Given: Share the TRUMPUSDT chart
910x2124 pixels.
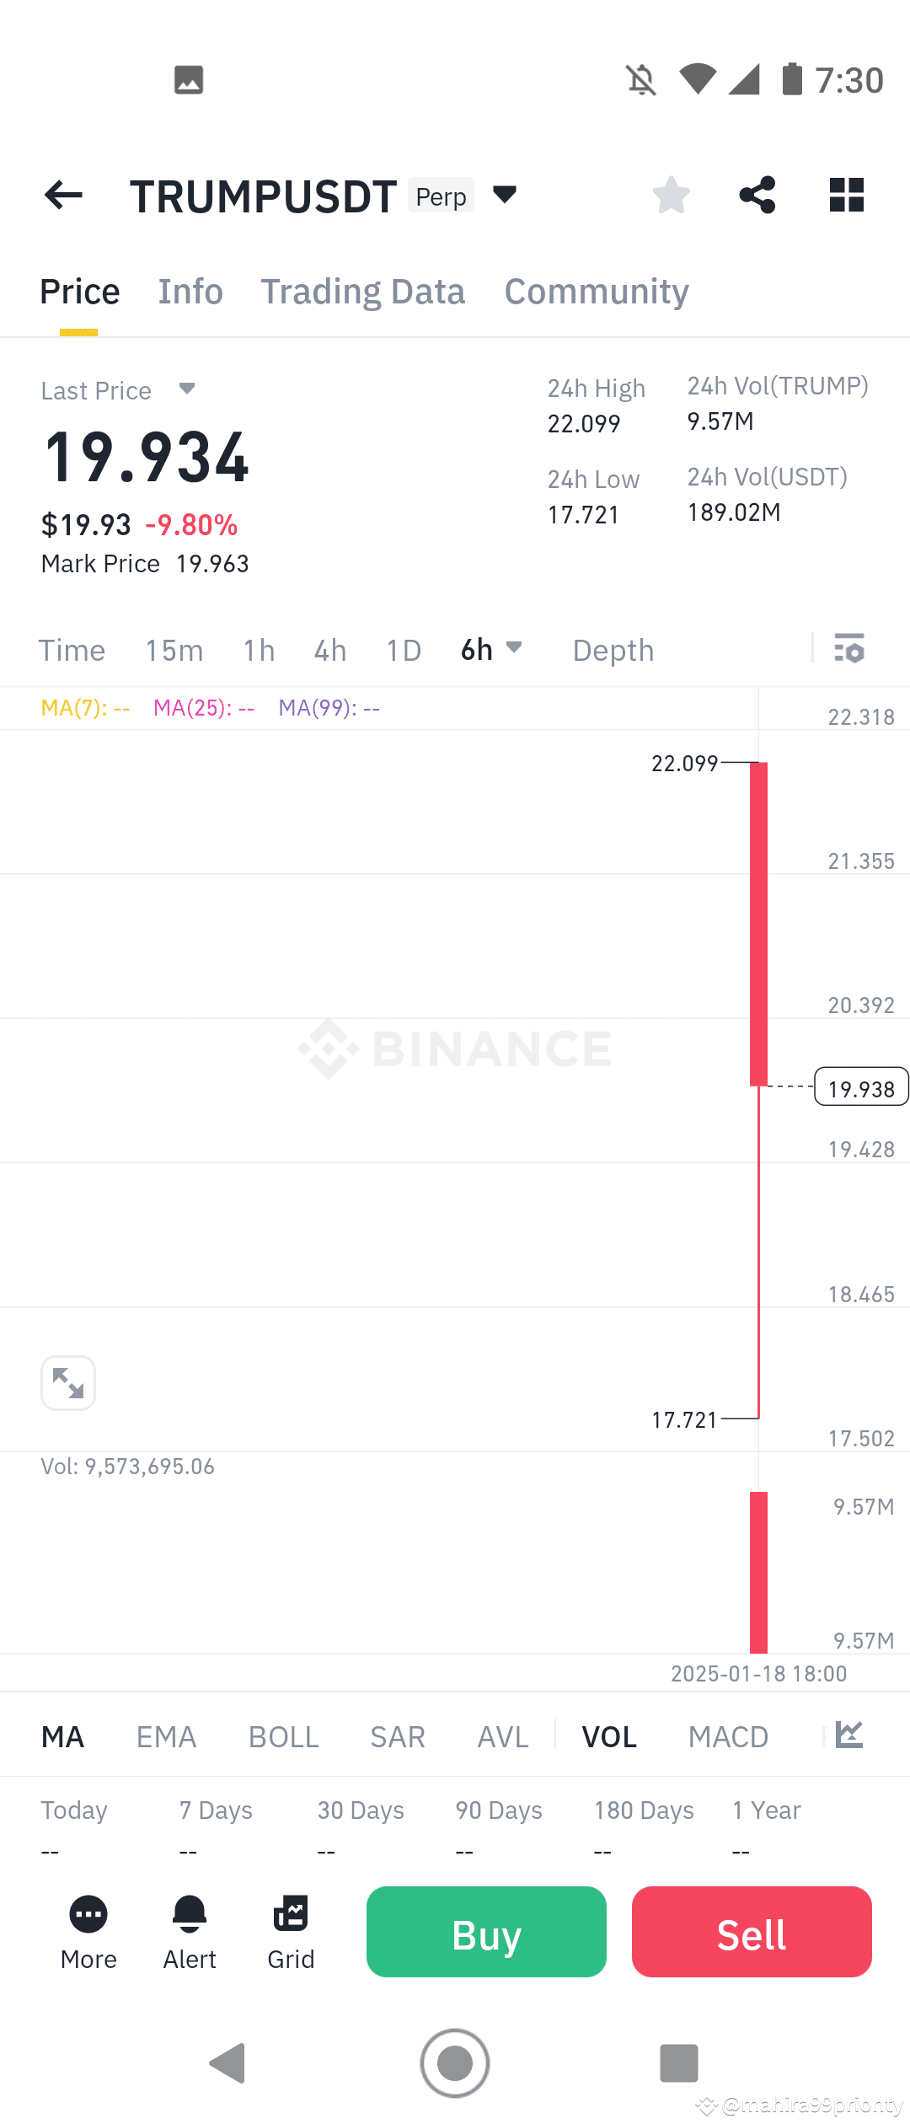Looking at the screenshot, I should click(757, 195).
